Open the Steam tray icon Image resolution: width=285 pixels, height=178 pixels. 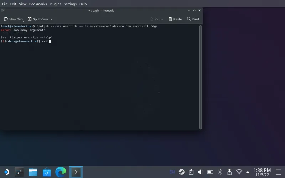[182, 172]
